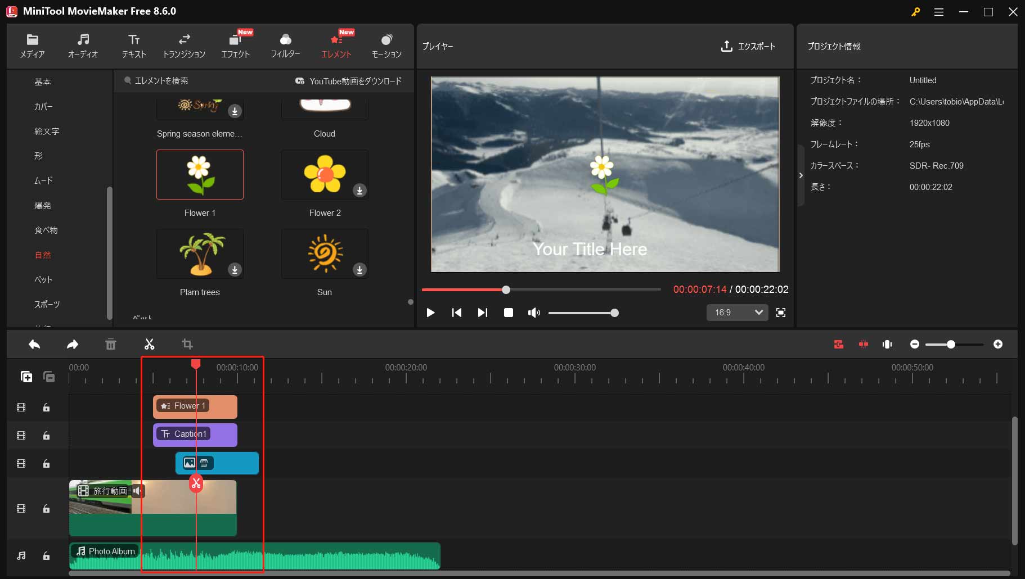Screen dimensions: 1025x579
Task: Switch to the オーディオ panel
Action: 83,46
